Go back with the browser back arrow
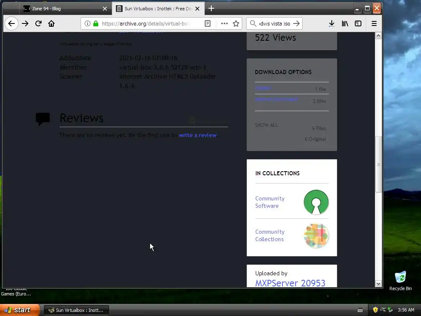The height and width of the screenshot is (316, 421). pyautogui.click(x=12, y=23)
